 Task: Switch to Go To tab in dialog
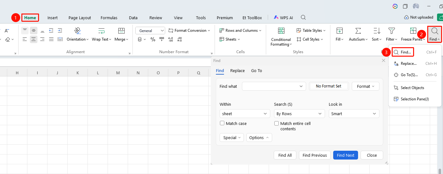(256, 71)
